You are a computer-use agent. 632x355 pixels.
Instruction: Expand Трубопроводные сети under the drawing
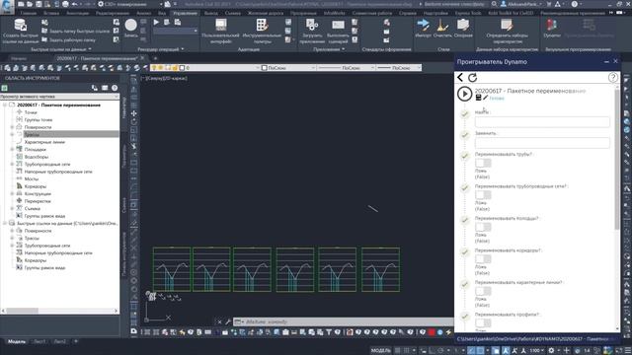[12, 165]
